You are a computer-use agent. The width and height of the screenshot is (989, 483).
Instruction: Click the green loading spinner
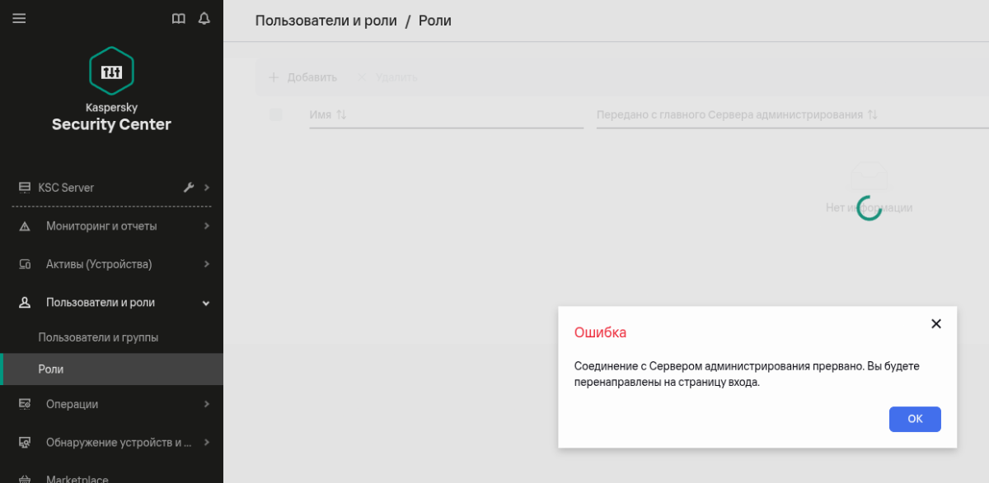point(869,208)
